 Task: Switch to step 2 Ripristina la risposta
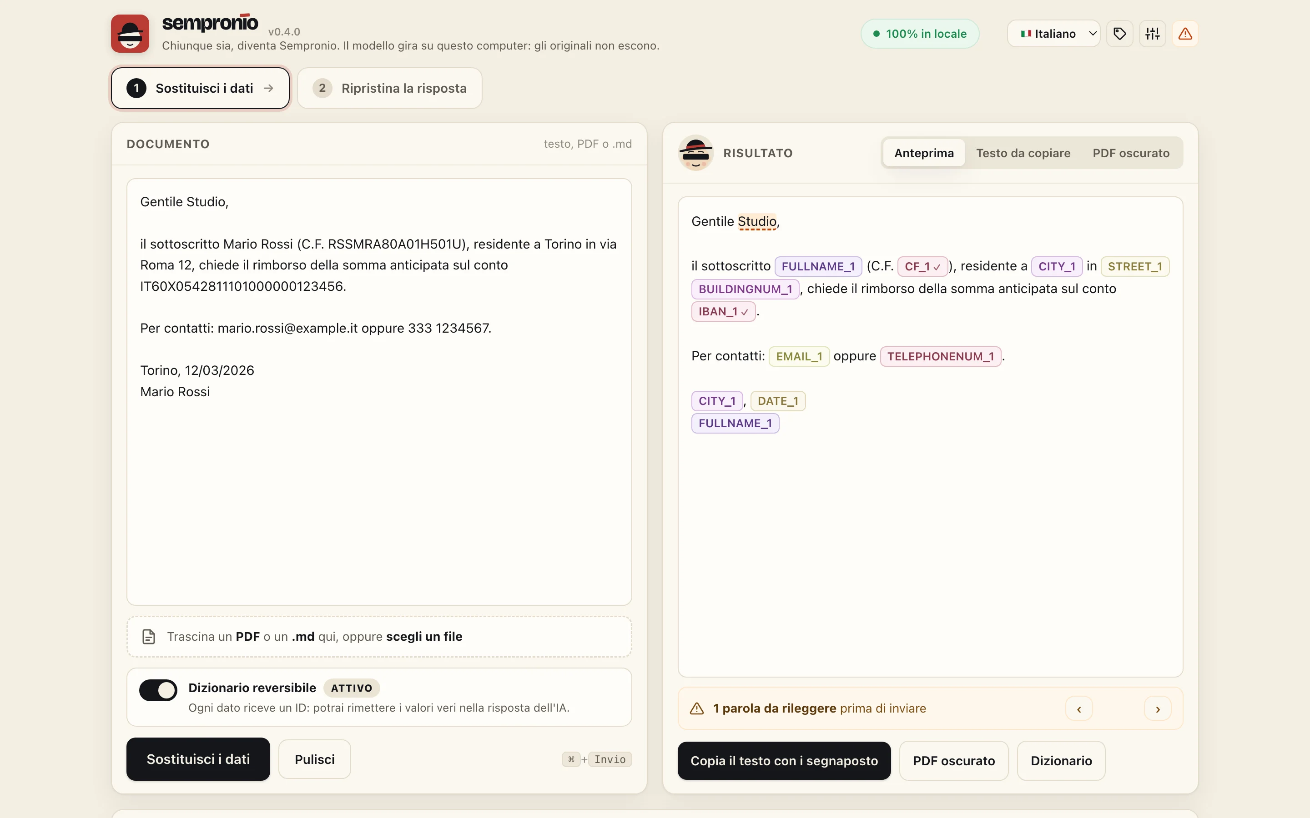390,88
